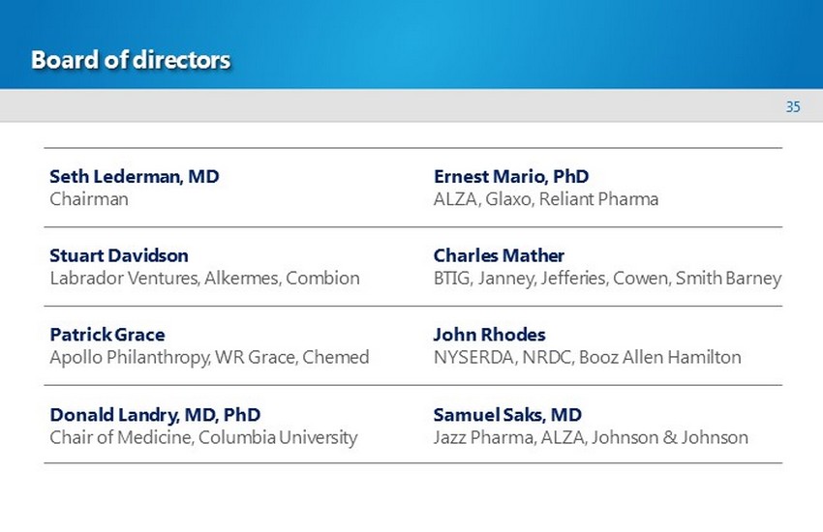Click the slide page number 35

tap(793, 107)
